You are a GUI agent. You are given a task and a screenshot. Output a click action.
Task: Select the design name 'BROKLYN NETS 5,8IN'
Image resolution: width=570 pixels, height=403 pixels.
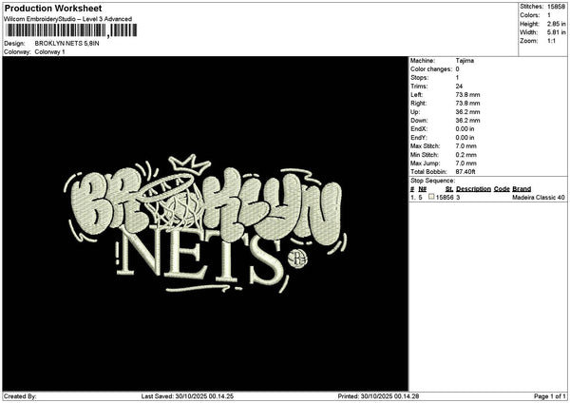click(66, 44)
